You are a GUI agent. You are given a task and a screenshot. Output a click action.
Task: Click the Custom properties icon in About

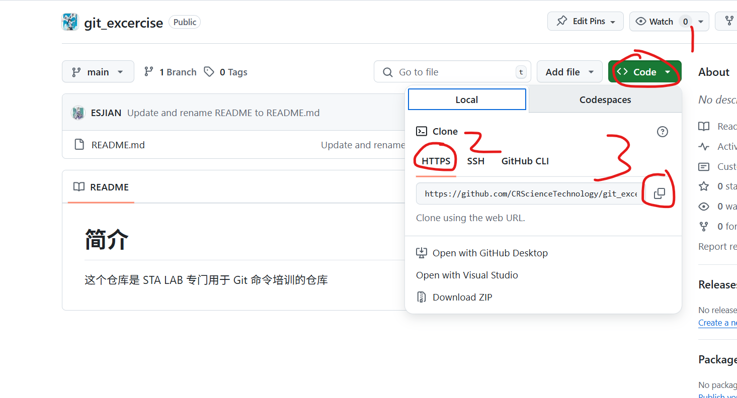pyautogui.click(x=704, y=166)
